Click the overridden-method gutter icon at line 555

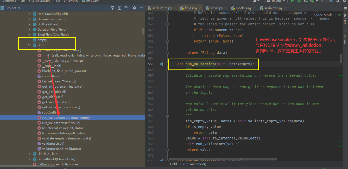coord(161,64)
